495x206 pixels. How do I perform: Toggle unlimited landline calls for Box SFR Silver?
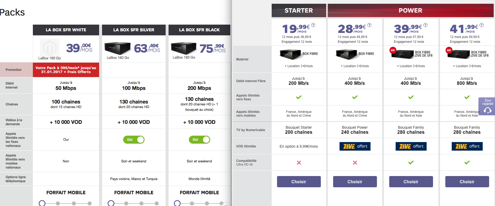[134, 140]
